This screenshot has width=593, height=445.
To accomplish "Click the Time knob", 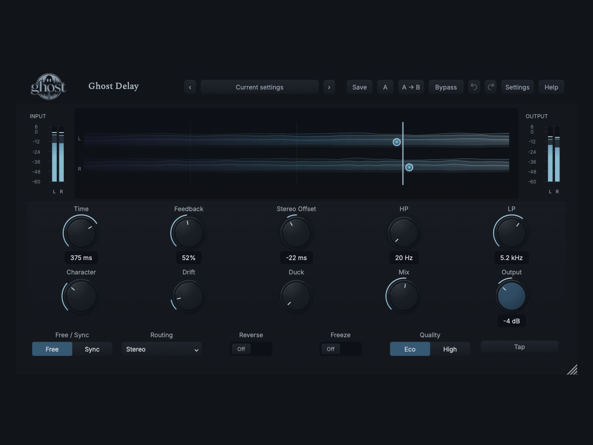I will [81, 233].
